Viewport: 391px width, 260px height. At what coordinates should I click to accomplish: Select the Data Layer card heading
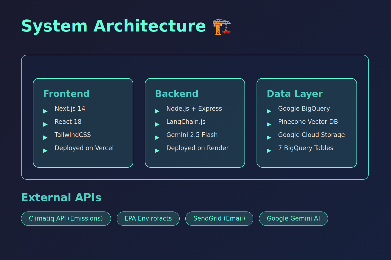tap(295, 94)
